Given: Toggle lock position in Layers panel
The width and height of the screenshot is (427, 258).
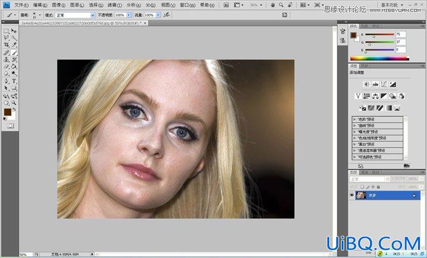Looking at the screenshot, I should point(373,187).
